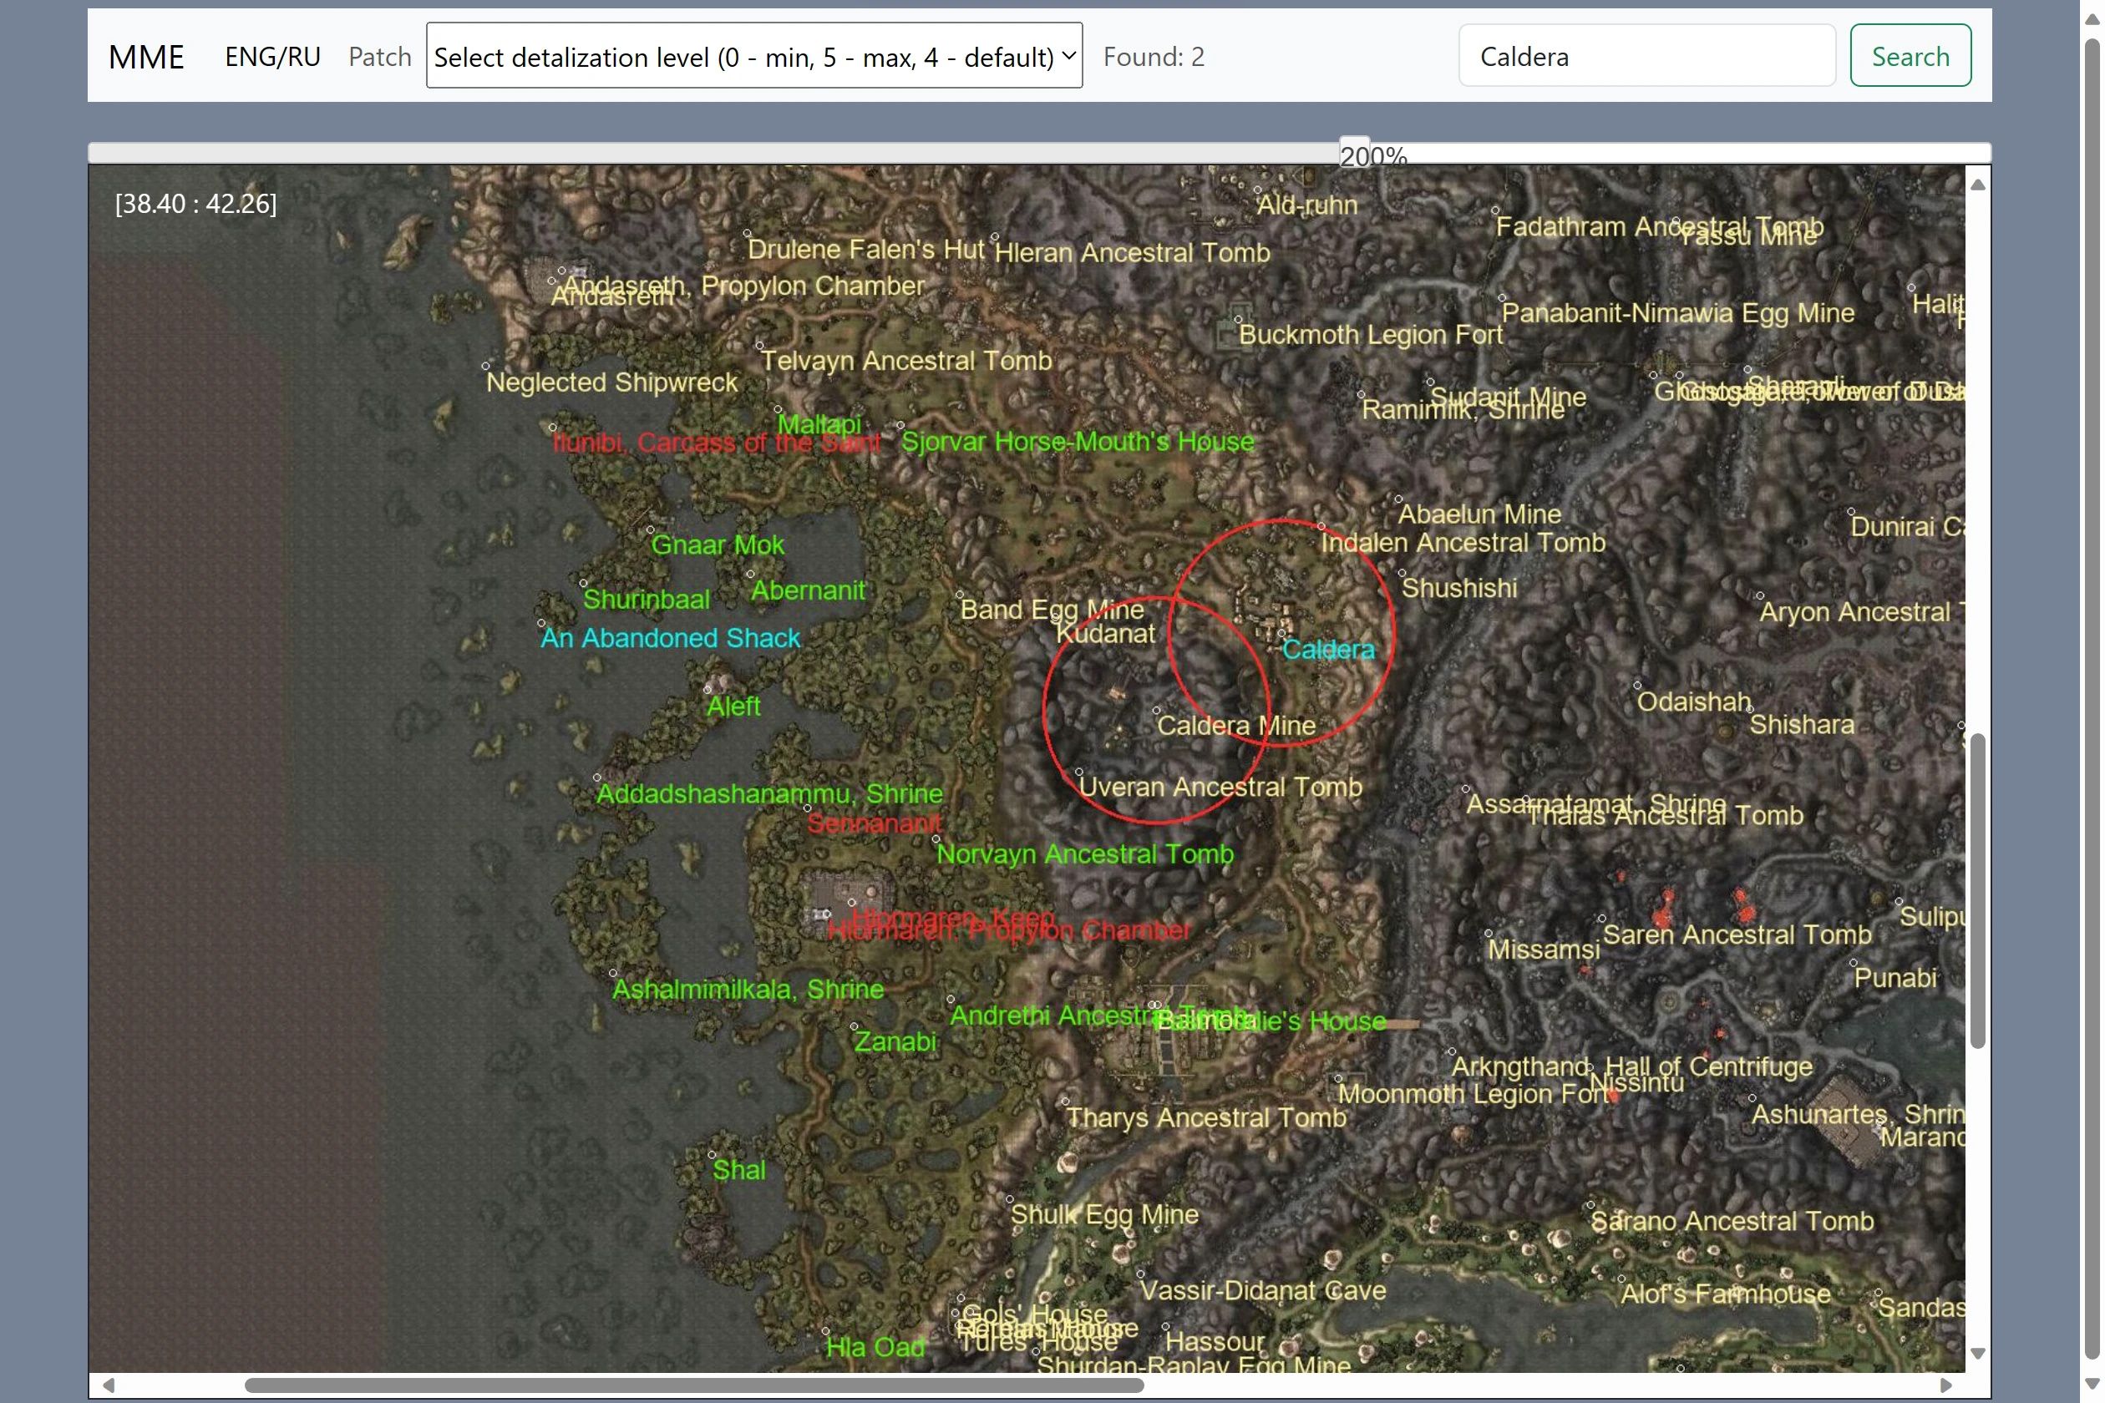
Task: Click the map's scroll down arrow
Action: 1978,1353
